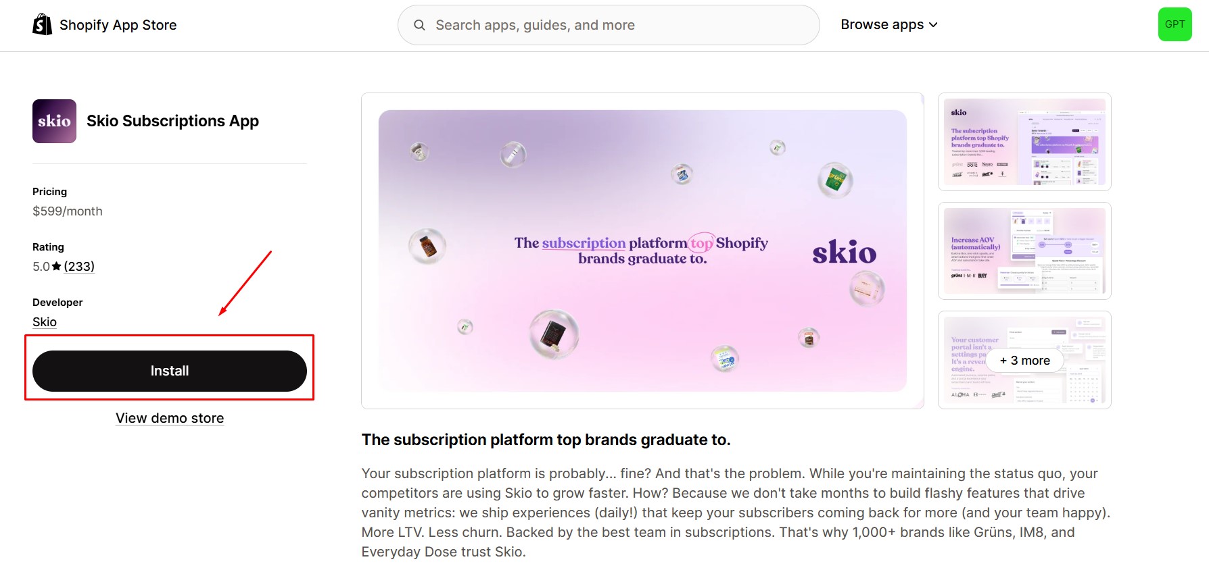View the 233 reviews link

click(79, 266)
